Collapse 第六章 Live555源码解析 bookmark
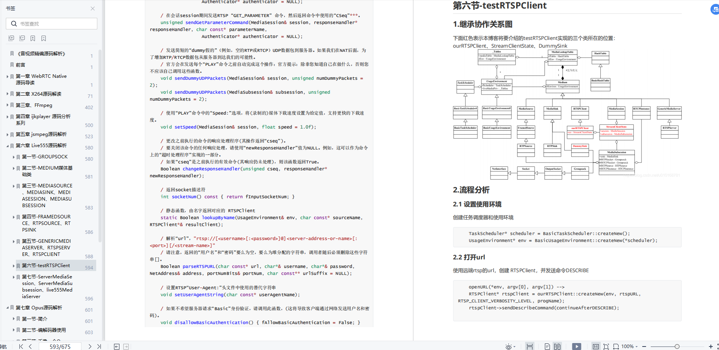Viewport: 719px width, 350px height. (7, 146)
